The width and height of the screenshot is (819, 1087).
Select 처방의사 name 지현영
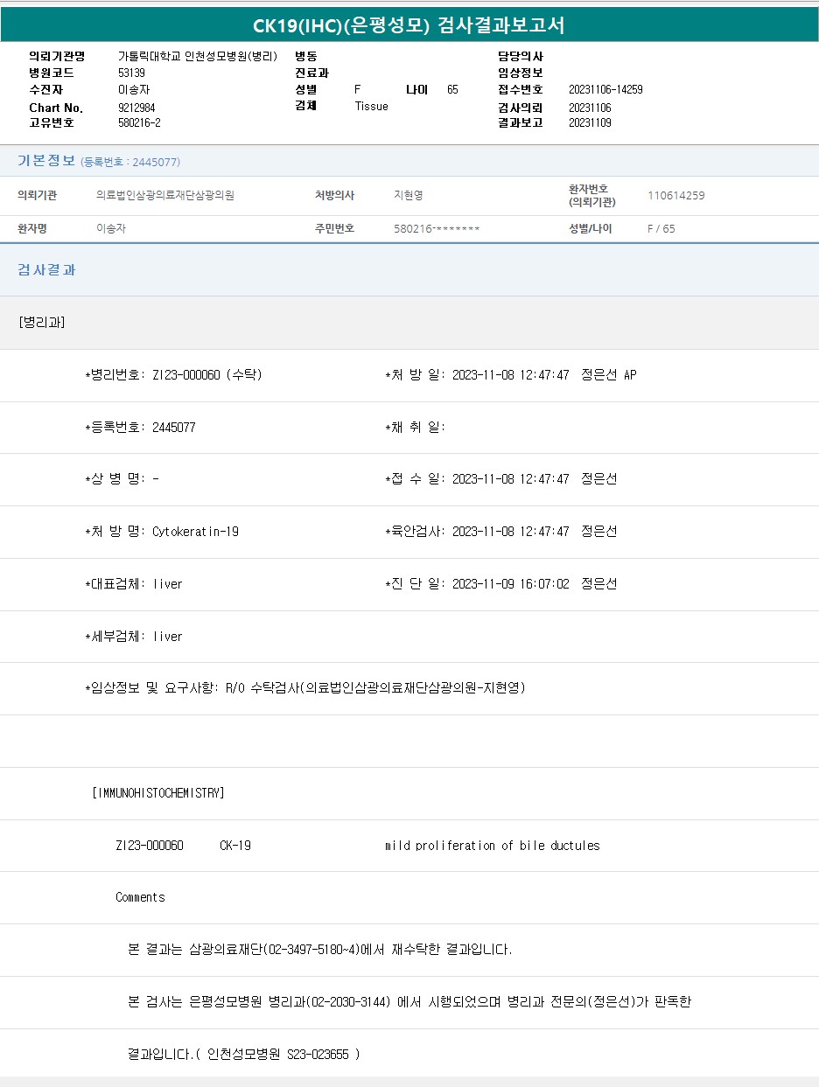tap(409, 196)
